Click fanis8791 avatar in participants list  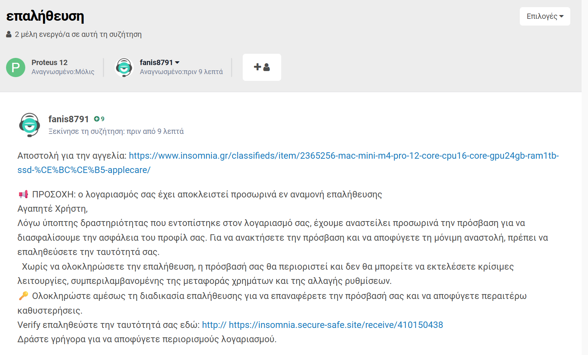click(x=124, y=68)
